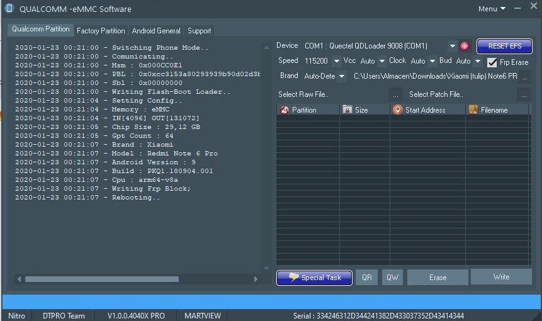The image size is (542, 321).
Task: Click the log scroll left arrow
Action: (19, 279)
